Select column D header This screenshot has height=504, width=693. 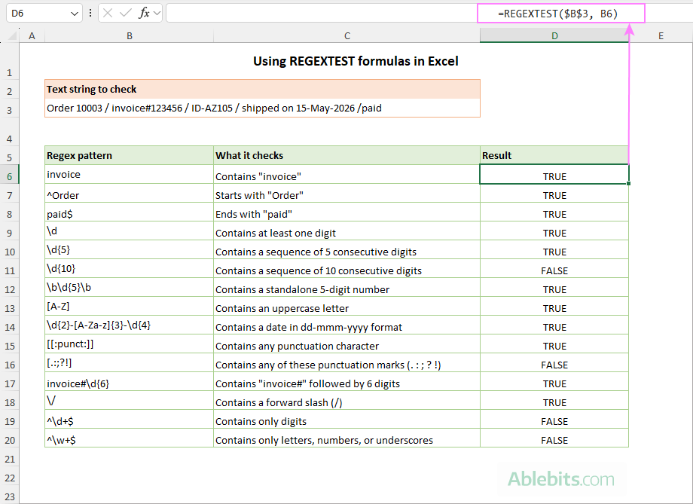[554, 36]
